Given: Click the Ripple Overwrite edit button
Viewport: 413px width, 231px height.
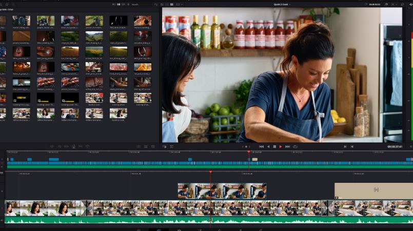Looking at the screenshot, I should click(66, 146).
